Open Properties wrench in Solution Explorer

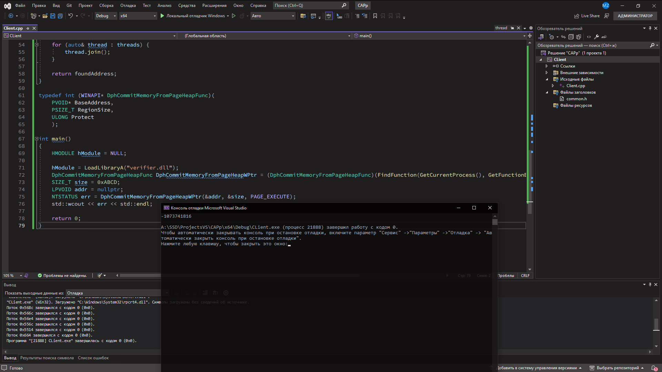click(596, 37)
